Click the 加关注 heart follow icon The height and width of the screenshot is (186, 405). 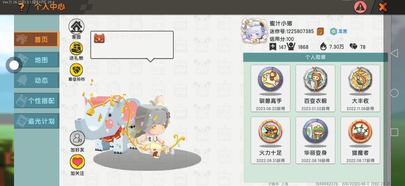(x=77, y=162)
